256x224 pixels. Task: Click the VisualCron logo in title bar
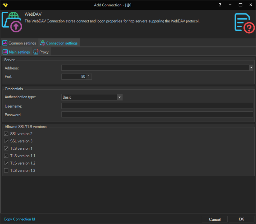pyautogui.click(x=5, y=5)
